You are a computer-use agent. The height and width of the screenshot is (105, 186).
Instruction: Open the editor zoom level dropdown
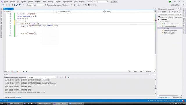(6, 71)
